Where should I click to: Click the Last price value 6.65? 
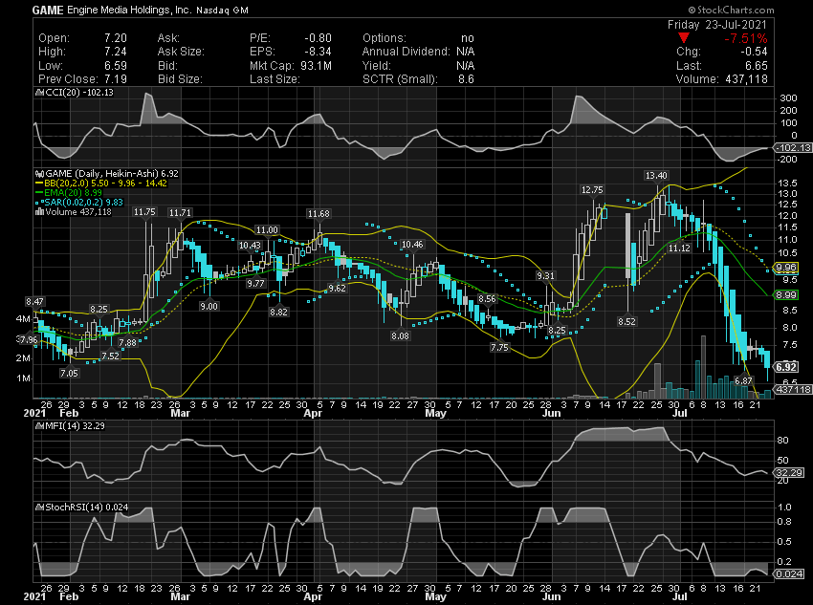pyautogui.click(x=757, y=66)
